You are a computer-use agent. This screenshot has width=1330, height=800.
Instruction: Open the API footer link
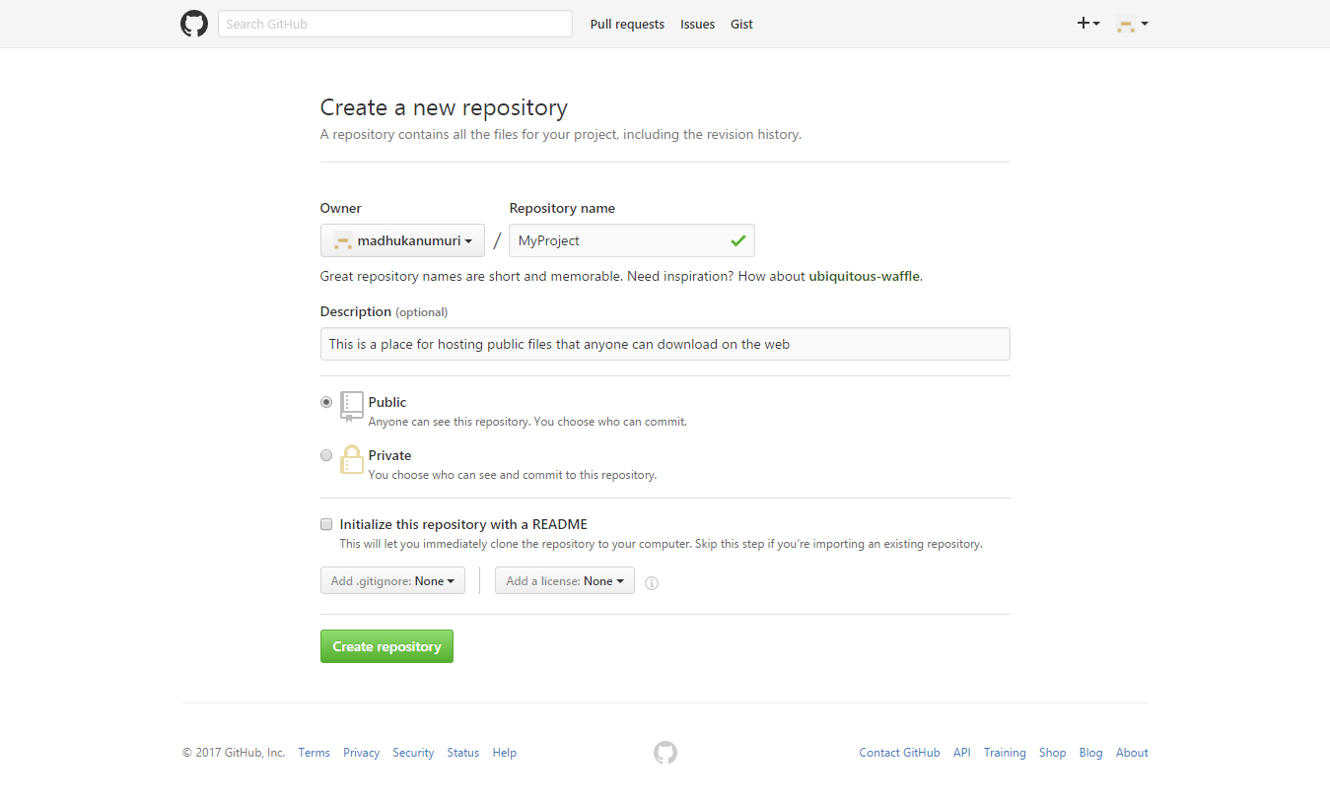961,753
